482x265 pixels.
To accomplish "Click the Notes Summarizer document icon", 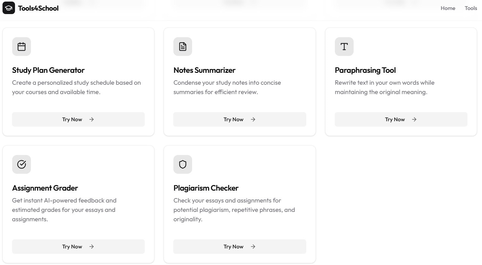I will [183, 46].
